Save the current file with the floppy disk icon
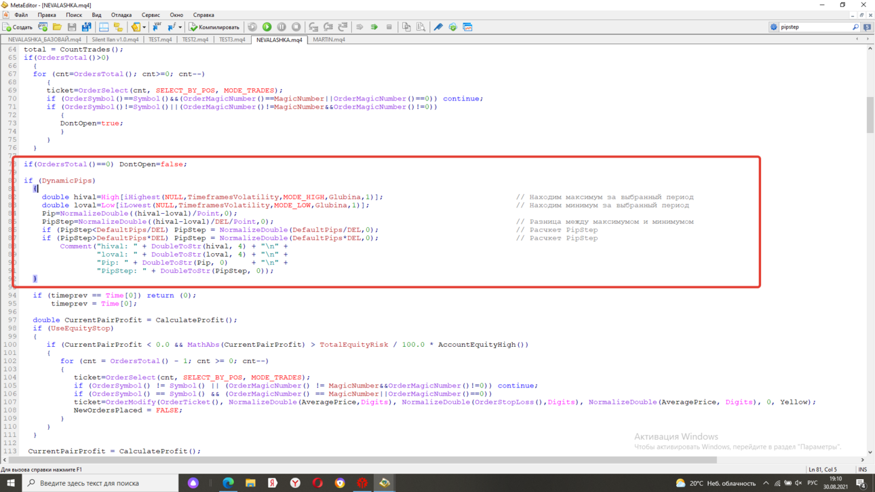Image resolution: width=875 pixels, height=492 pixels. (x=72, y=27)
